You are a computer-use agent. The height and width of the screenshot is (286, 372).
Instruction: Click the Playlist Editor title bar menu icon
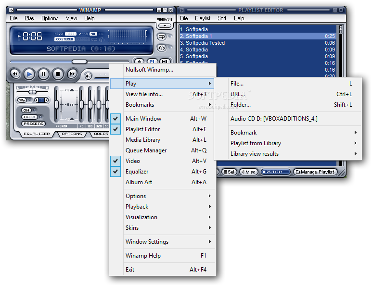coord(182,10)
